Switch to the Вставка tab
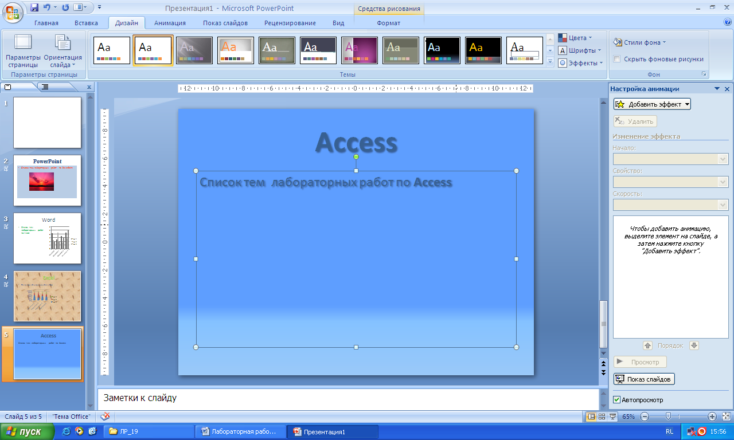The height and width of the screenshot is (440, 734). pyautogui.click(x=86, y=23)
